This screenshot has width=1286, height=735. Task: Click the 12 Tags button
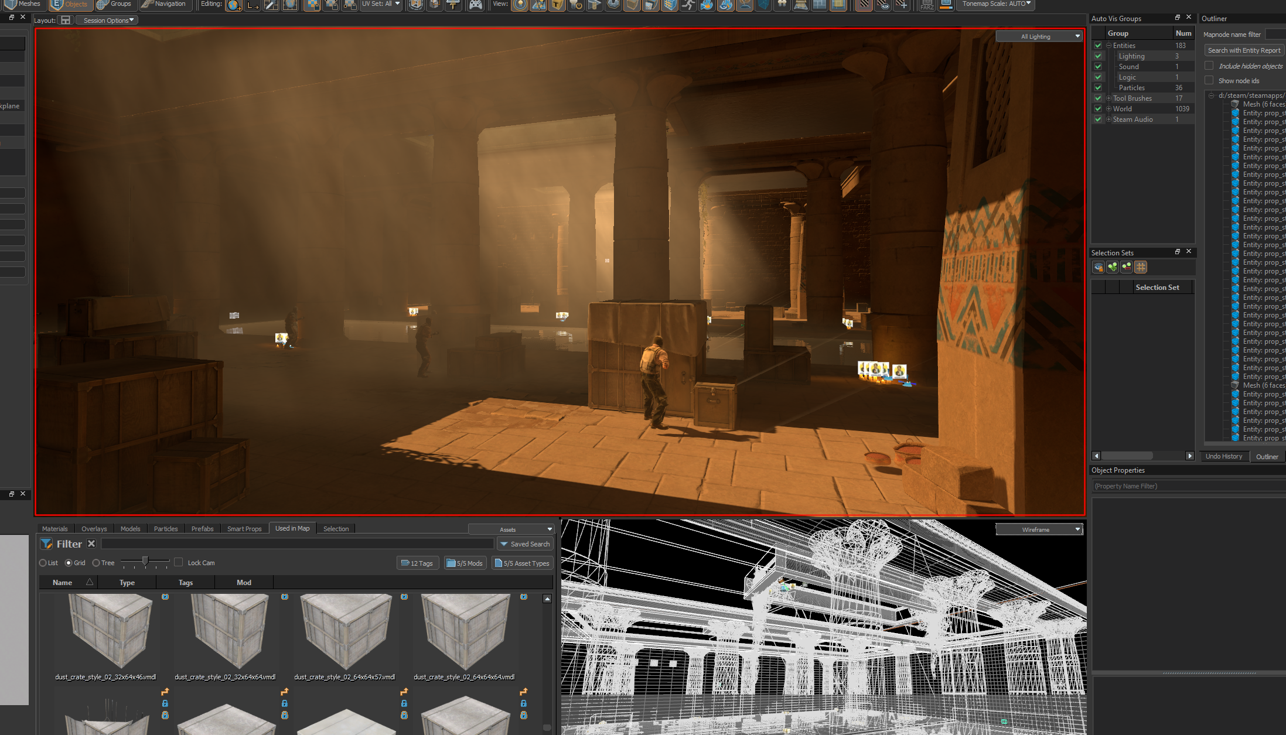pyautogui.click(x=417, y=563)
